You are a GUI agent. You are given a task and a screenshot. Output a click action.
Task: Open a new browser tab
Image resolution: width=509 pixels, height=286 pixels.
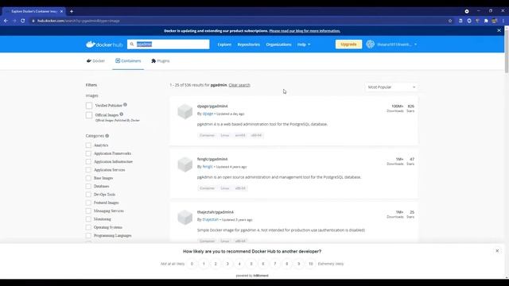click(x=72, y=11)
